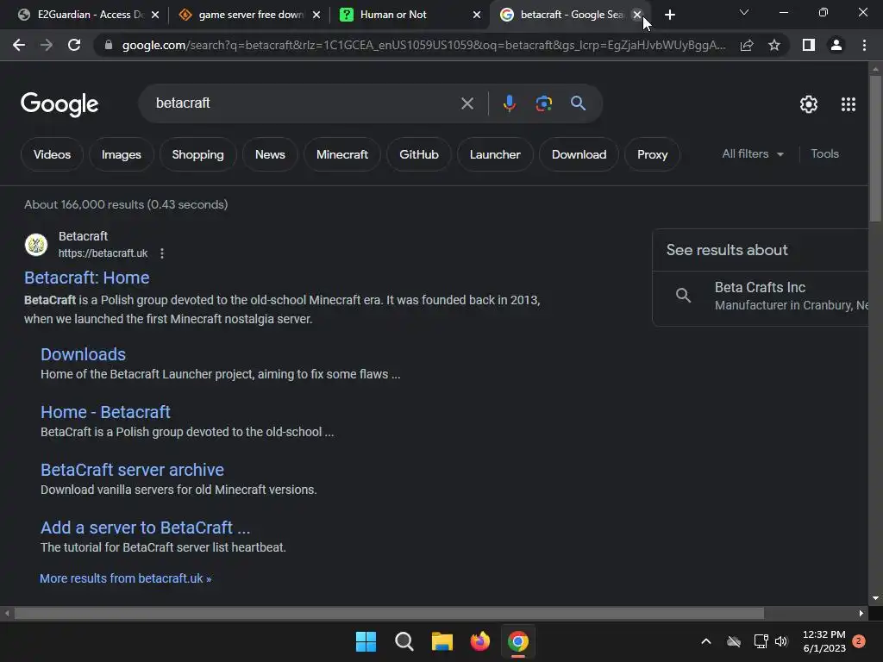Open volume control in system tray
The width and height of the screenshot is (883, 662).
tap(781, 641)
